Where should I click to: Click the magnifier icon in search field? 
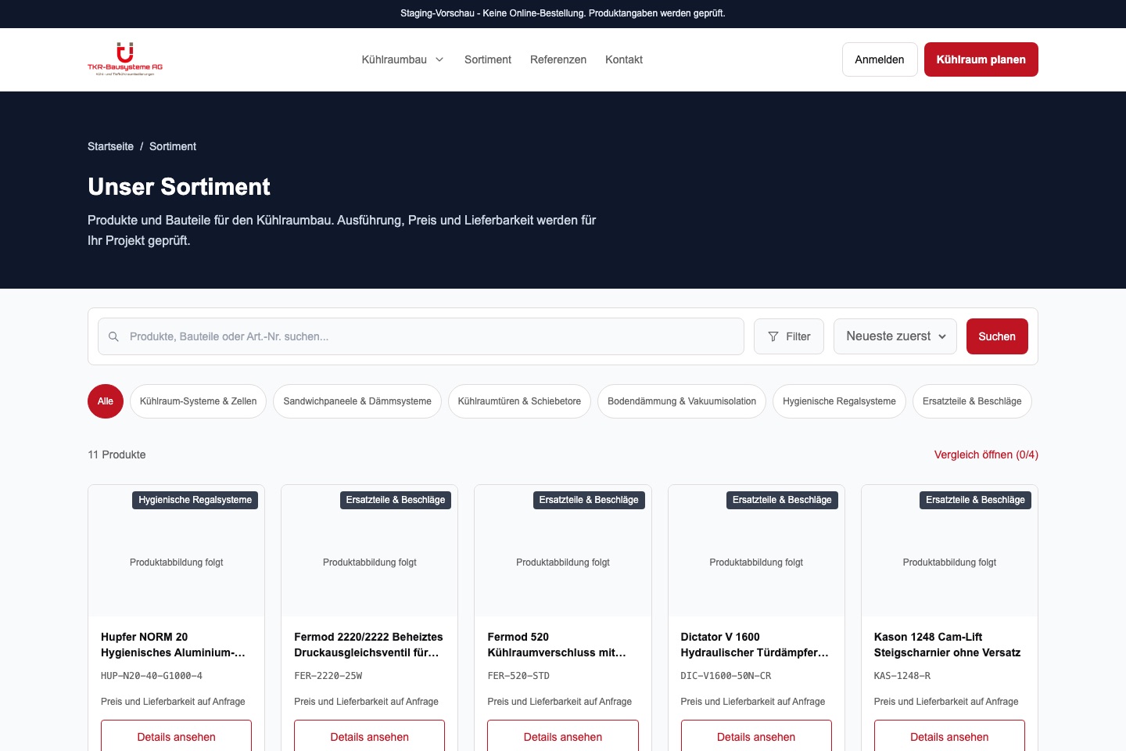(x=113, y=336)
